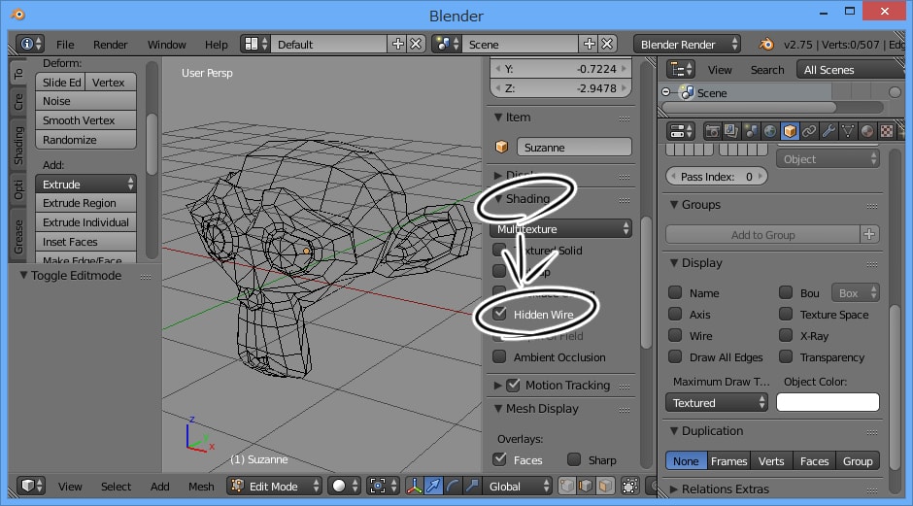Enable the Transparency display checkbox
The width and height of the screenshot is (913, 506).
point(786,356)
